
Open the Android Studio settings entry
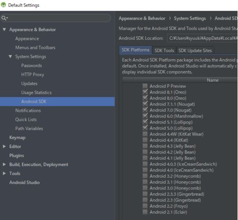24,182
